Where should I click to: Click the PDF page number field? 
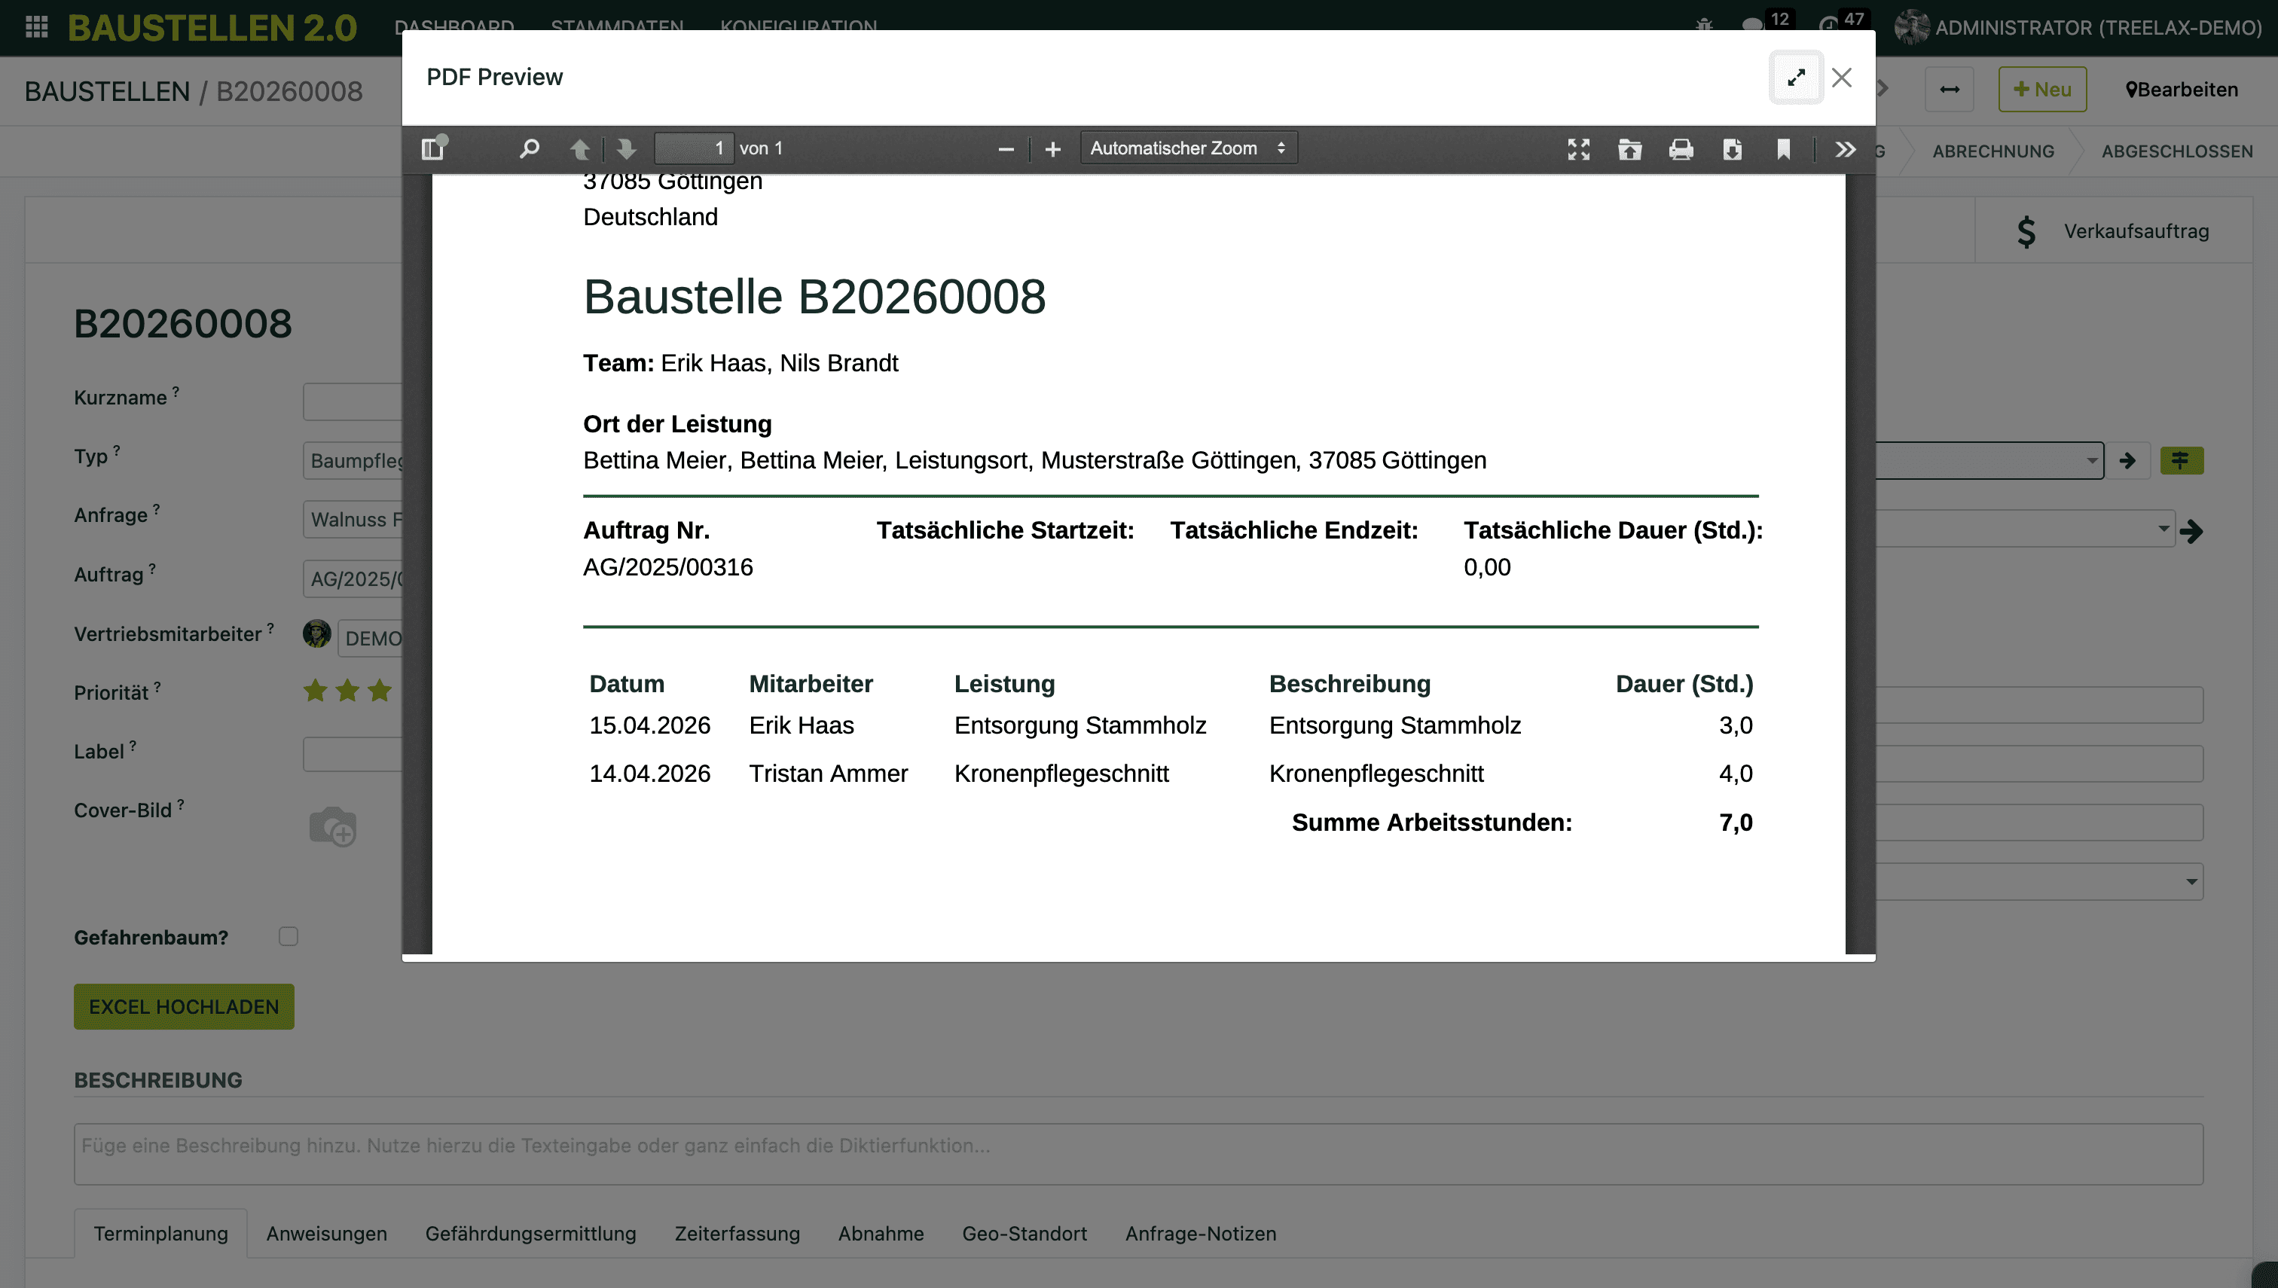[x=694, y=148]
